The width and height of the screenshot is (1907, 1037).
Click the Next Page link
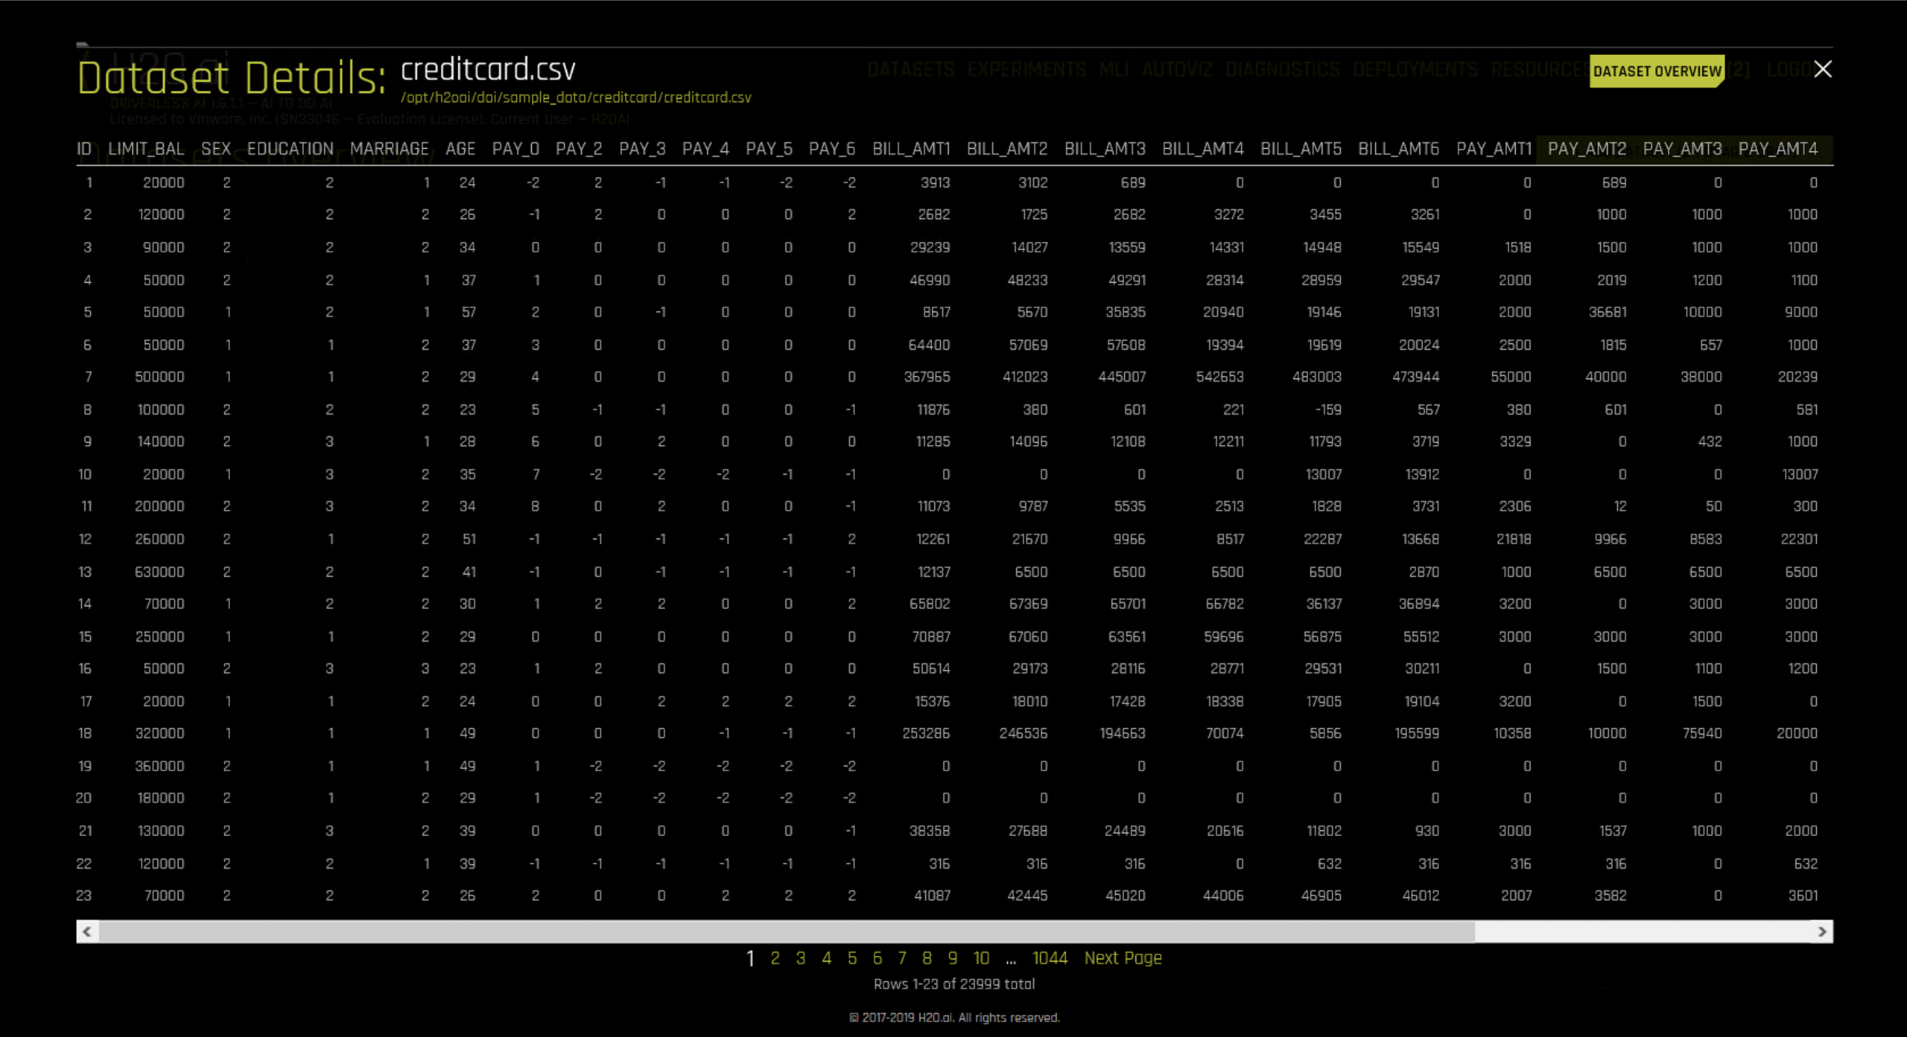coord(1122,958)
